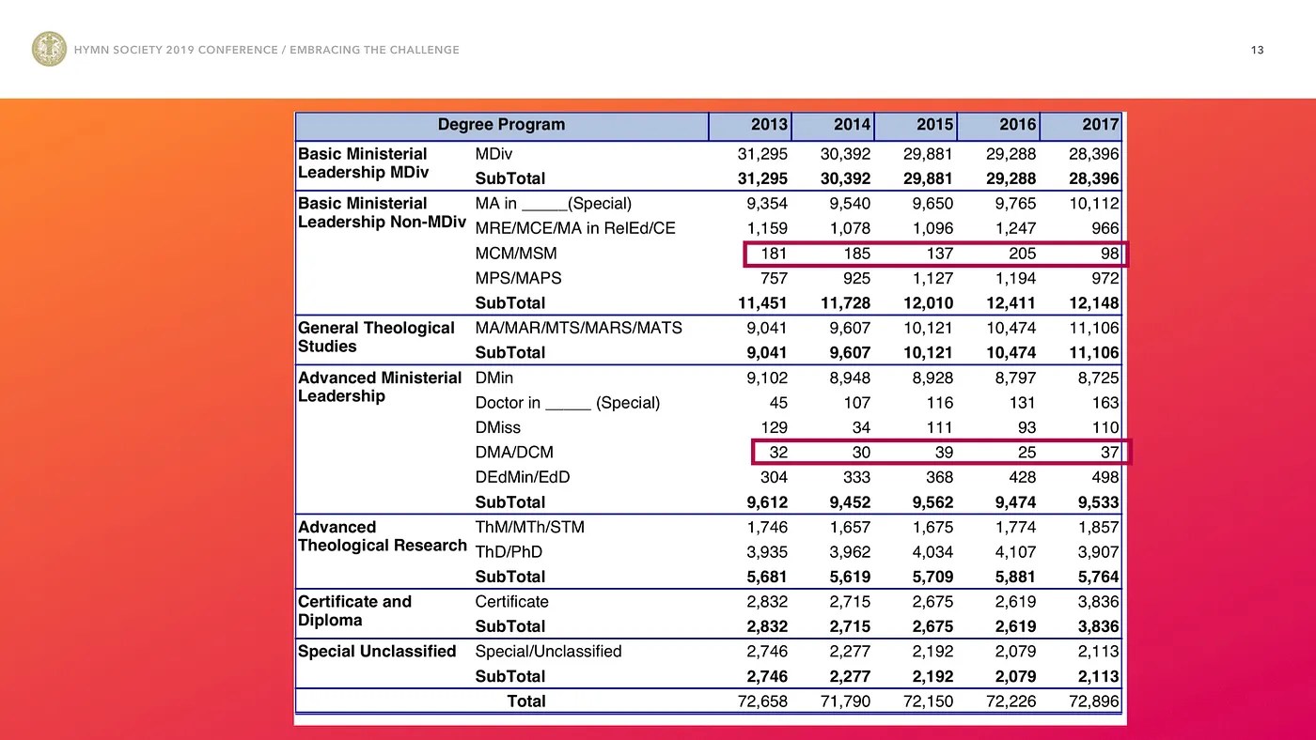1316x740 pixels.
Task: Click the Certificate and Diploma category label
Action: [354, 610]
